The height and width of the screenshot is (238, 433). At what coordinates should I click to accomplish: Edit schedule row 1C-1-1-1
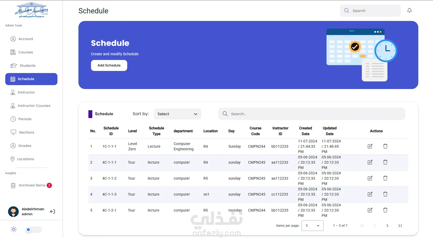click(370, 146)
